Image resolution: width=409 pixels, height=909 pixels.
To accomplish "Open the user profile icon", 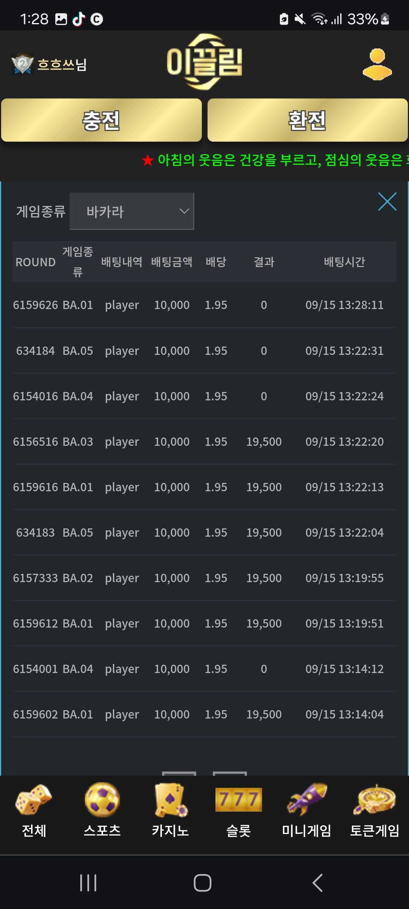I will click(x=377, y=64).
